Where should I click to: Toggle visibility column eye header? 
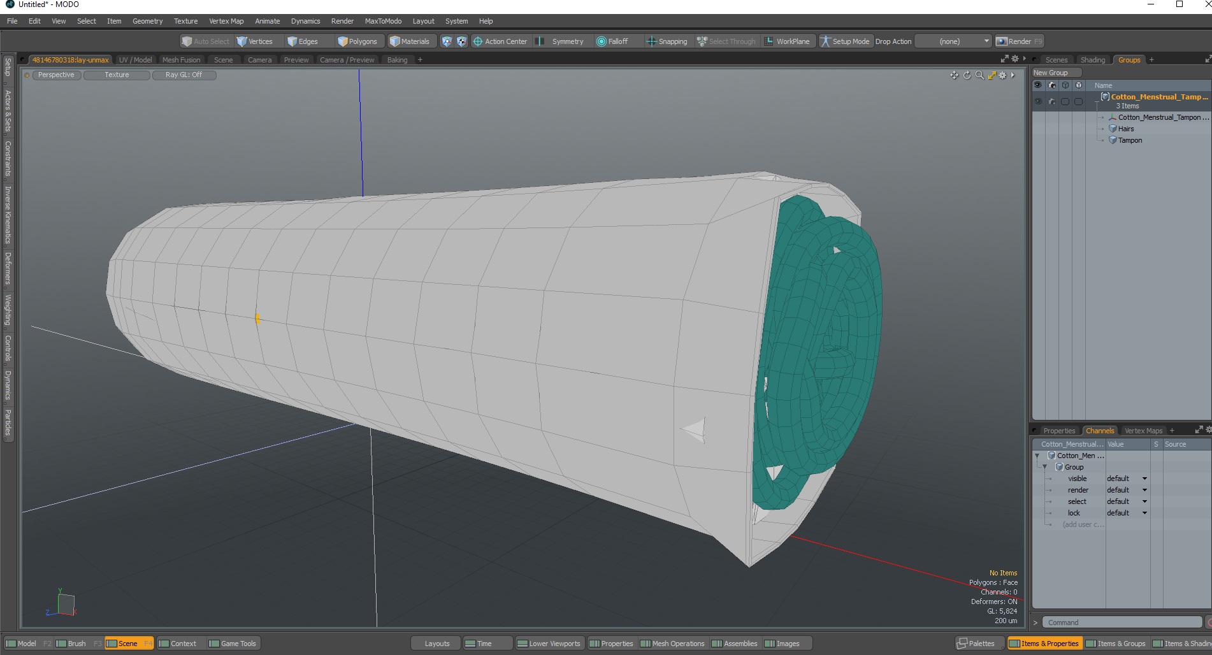click(1038, 85)
